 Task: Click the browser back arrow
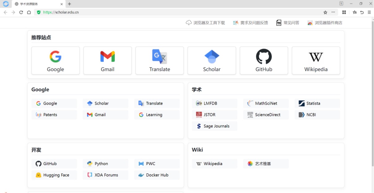(5, 12)
